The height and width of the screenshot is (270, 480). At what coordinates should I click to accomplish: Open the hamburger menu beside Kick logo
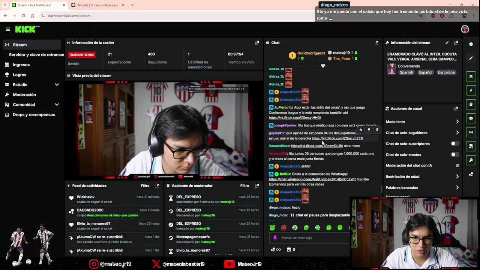tap(8, 29)
